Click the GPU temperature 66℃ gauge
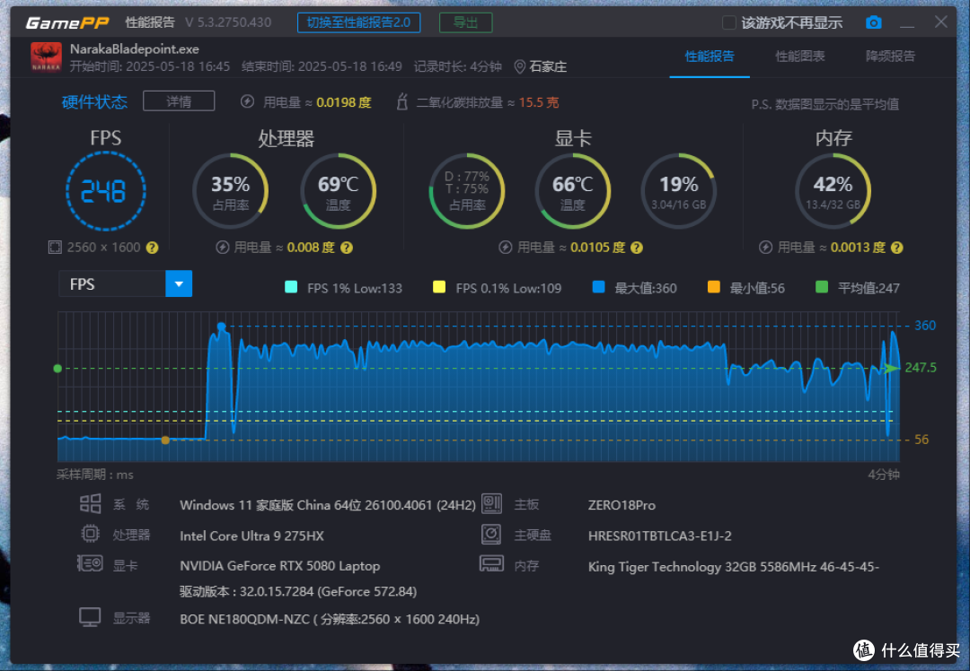This screenshot has width=970, height=671. pos(572,192)
